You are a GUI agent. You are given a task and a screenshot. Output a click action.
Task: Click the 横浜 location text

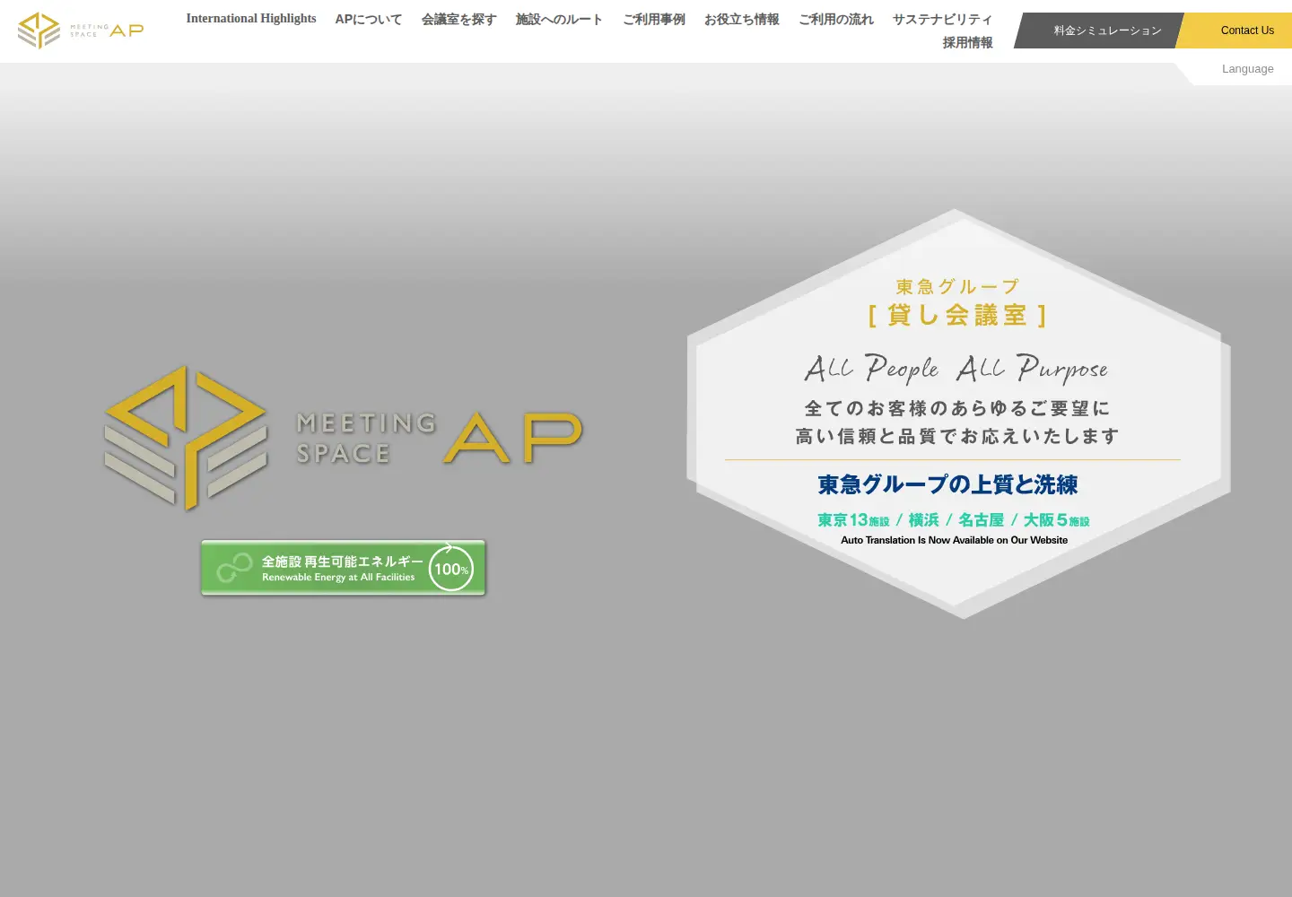pos(923,520)
